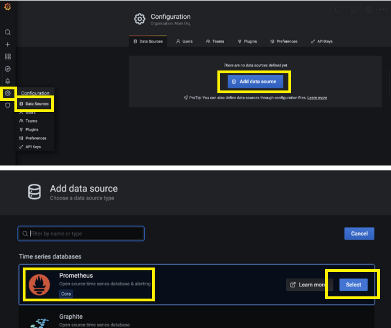
Task: Switch to the Preferences tab
Action: coord(284,42)
